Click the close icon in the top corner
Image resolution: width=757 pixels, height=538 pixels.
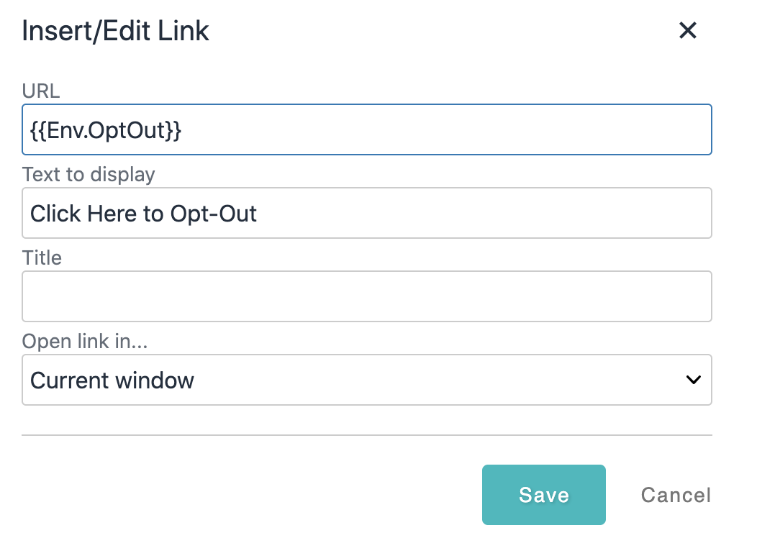[687, 30]
